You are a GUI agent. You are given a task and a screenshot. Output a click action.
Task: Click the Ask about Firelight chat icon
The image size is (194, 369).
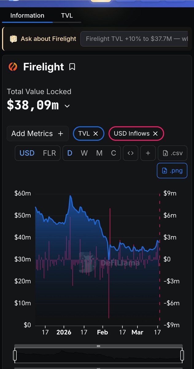click(13, 39)
